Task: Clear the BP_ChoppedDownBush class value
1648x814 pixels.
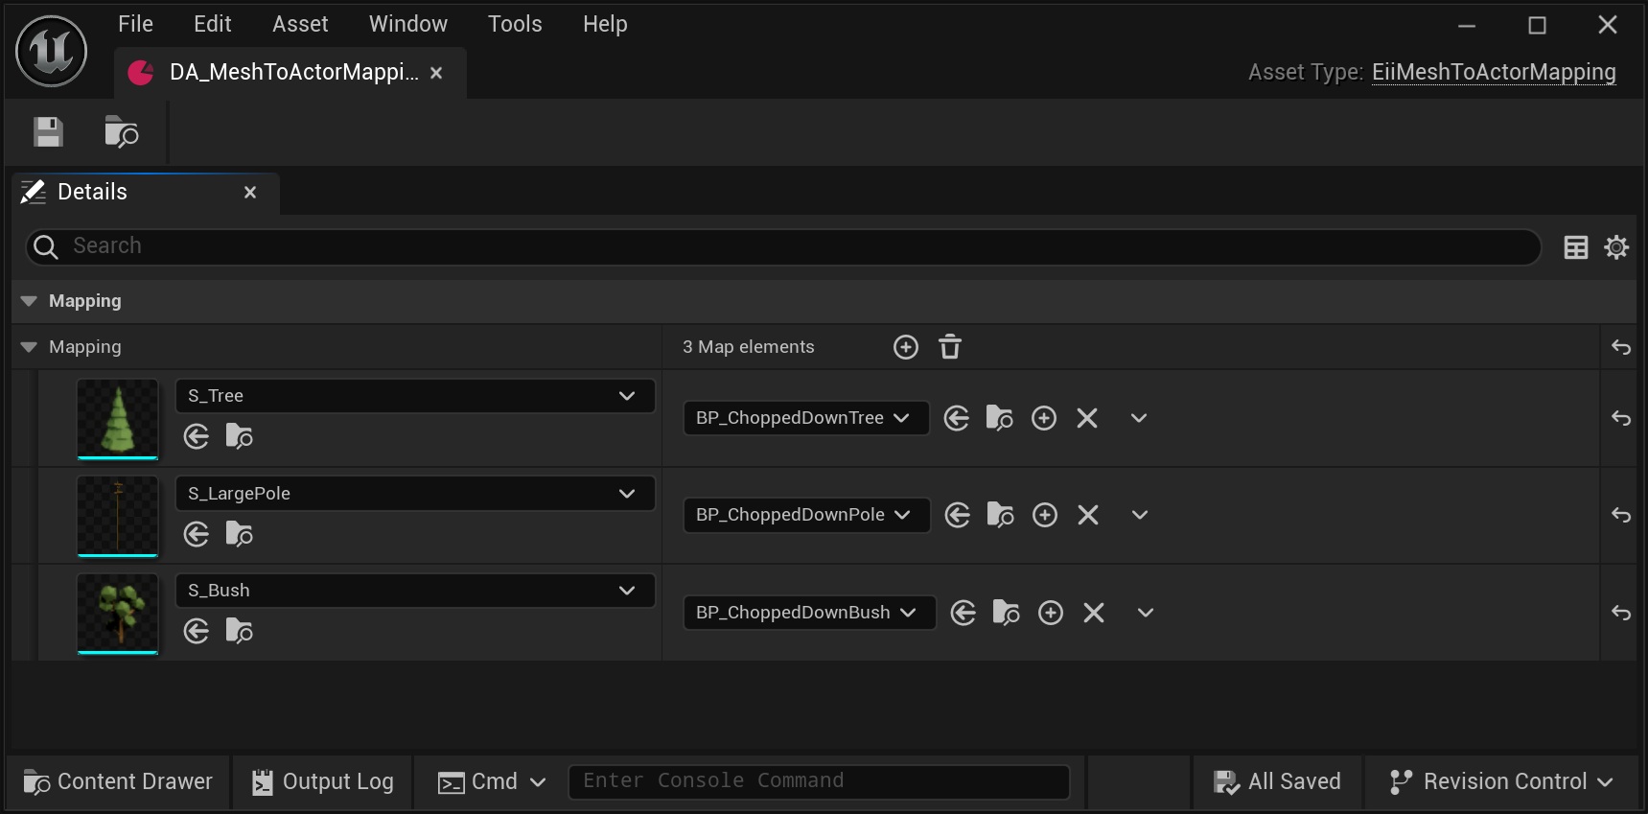Action: tap(1093, 613)
